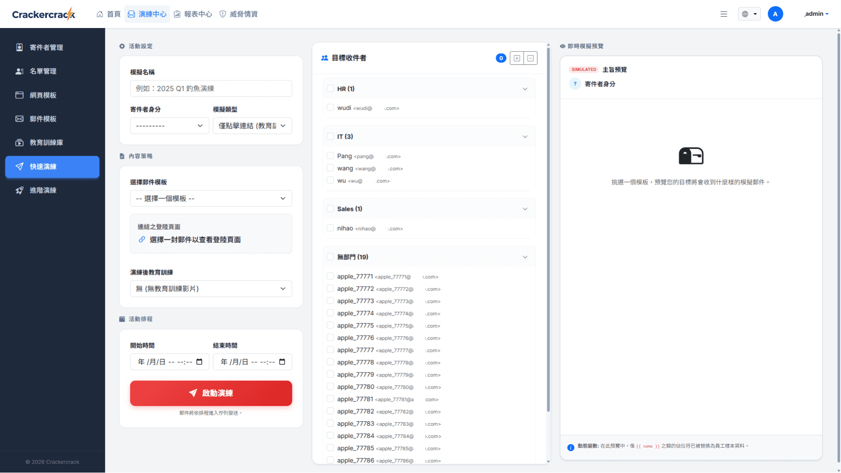Check the wang recipient checkbox
The image size is (841, 473).
tap(330, 168)
